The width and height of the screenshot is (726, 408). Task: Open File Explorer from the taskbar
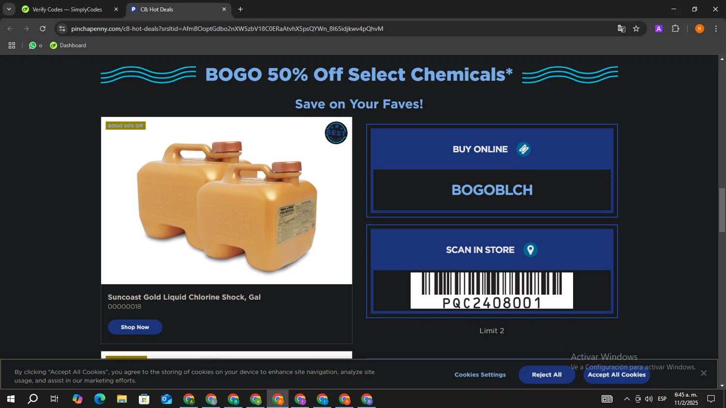122,399
